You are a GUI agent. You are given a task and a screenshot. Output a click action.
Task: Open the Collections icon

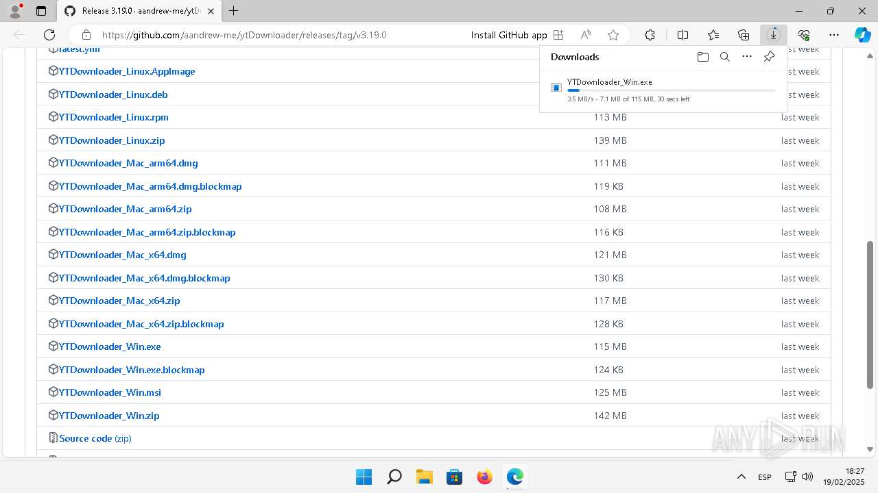pyautogui.click(x=744, y=35)
